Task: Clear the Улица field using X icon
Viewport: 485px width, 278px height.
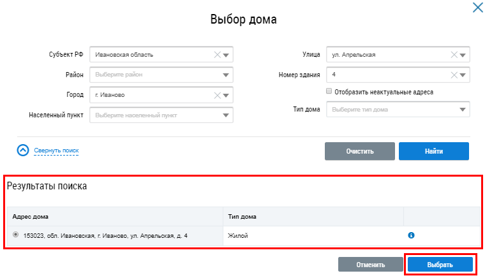Action: point(454,55)
